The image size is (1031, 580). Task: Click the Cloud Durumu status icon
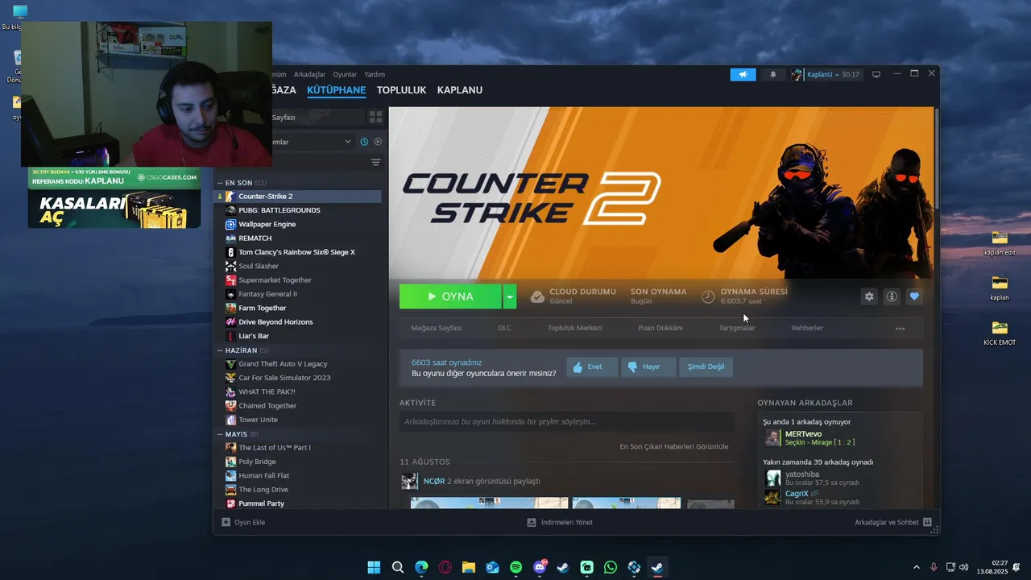click(x=537, y=296)
